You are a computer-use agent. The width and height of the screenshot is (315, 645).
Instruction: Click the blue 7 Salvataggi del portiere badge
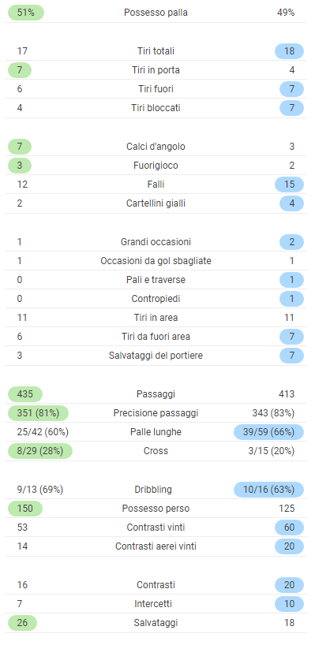click(x=291, y=356)
